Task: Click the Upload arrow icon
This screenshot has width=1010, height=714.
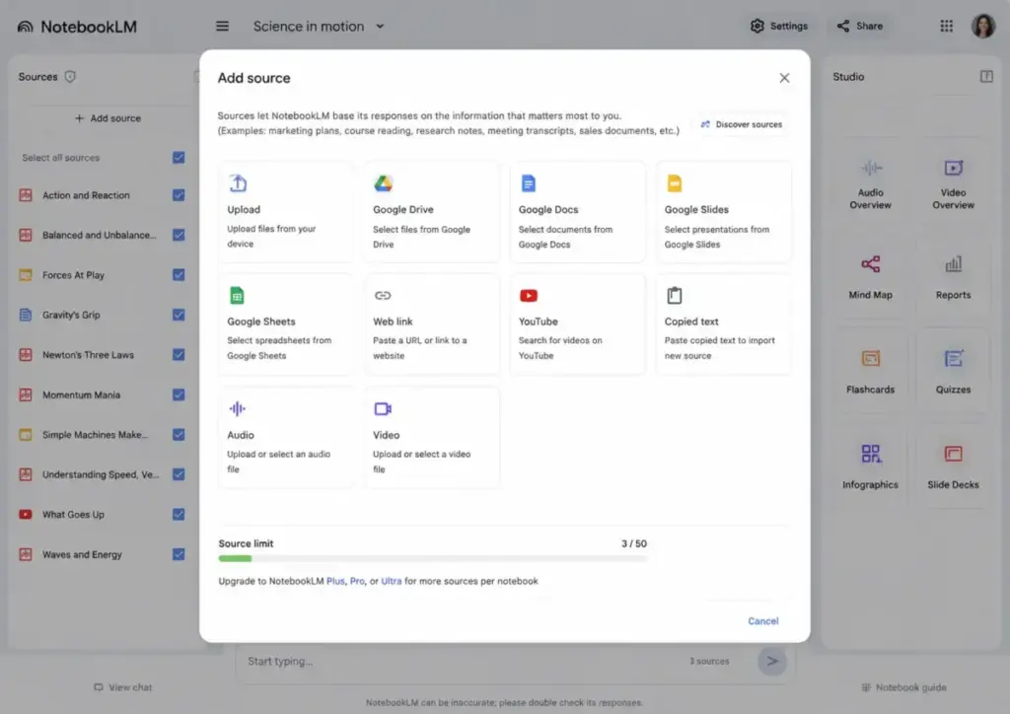Action: point(238,182)
